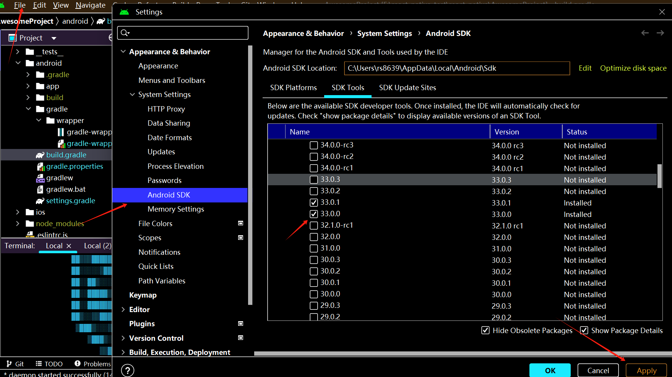
Task: Collapse Appearance & Behavior section
Action: tap(123, 52)
